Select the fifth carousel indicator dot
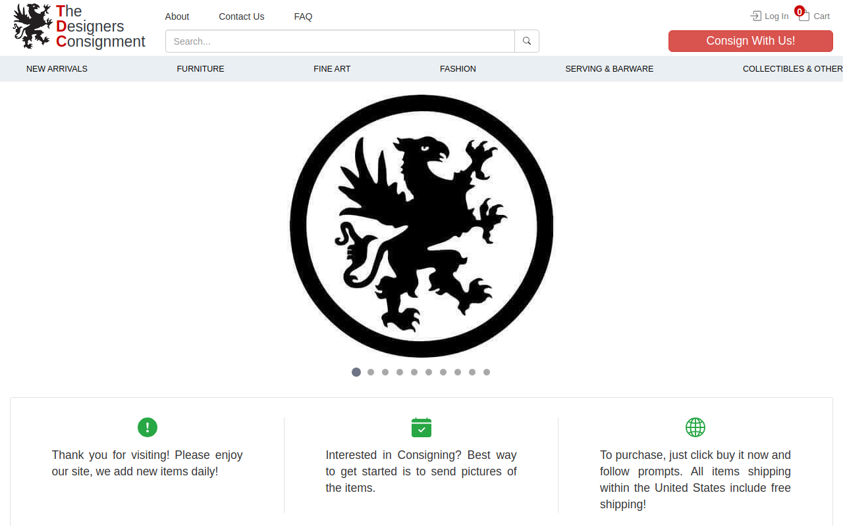The width and height of the screenshot is (843, 526). tap(414, 372)
